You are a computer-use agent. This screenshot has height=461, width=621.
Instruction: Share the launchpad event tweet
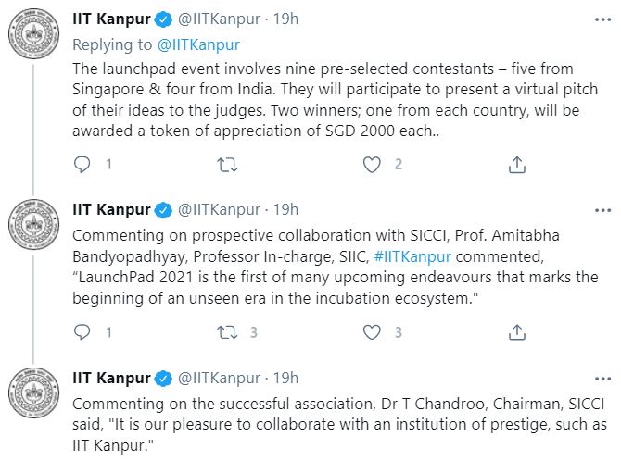518,165
